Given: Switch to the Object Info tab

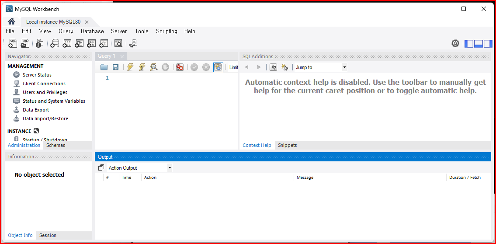Looking at the screenshot, I should (x=20, y=235).
